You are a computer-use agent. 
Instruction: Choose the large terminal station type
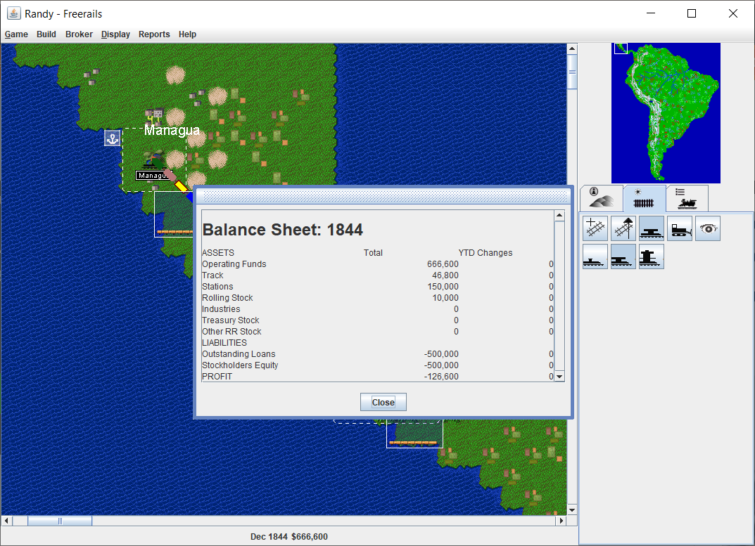click(x=652, y=256)
